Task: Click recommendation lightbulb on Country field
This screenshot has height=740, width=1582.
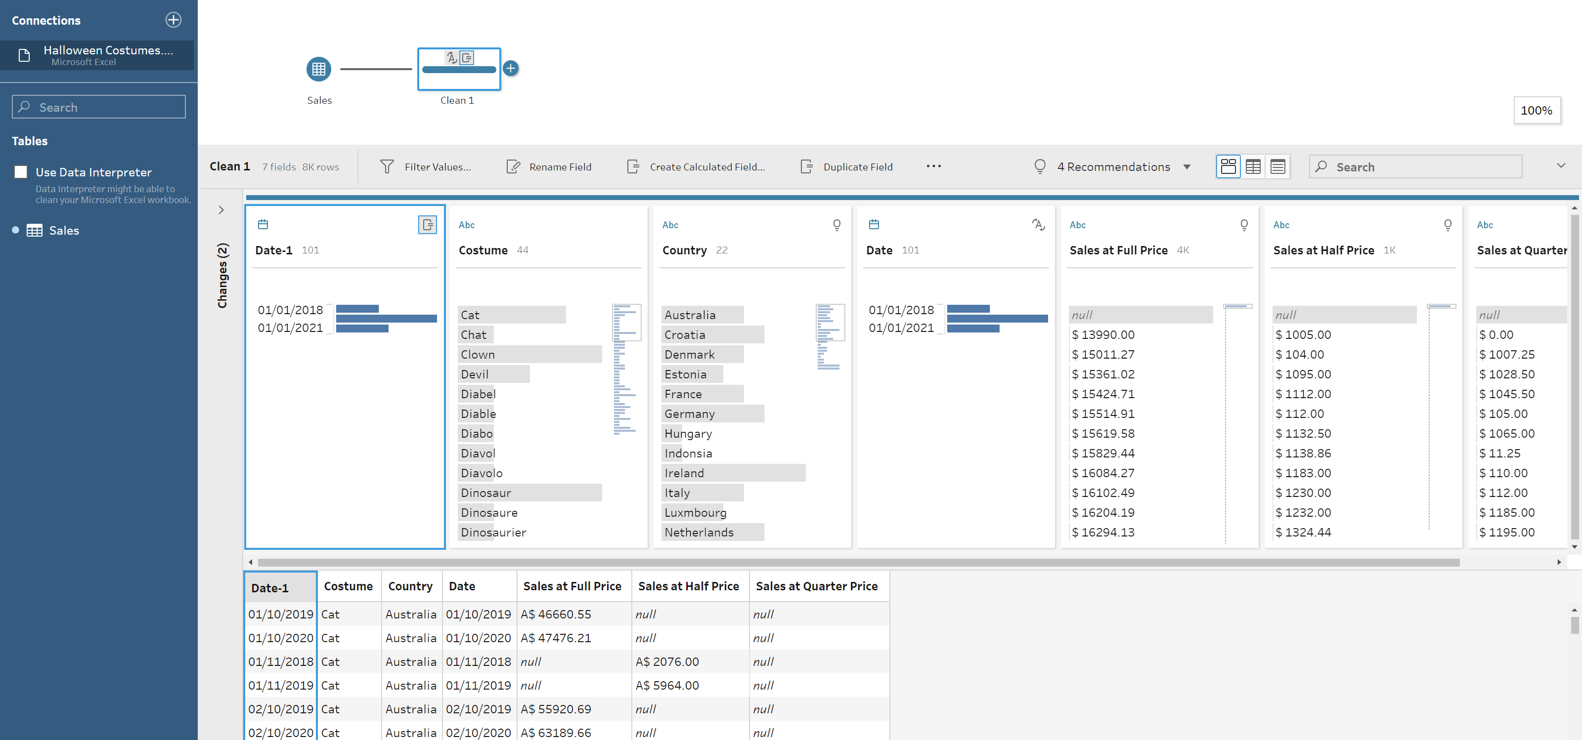Action: [836, 225]
